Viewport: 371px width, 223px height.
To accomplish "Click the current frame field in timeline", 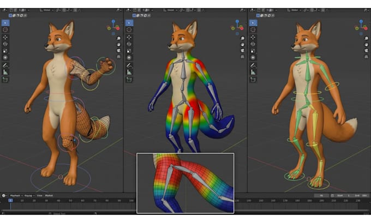I will [321, 196].
